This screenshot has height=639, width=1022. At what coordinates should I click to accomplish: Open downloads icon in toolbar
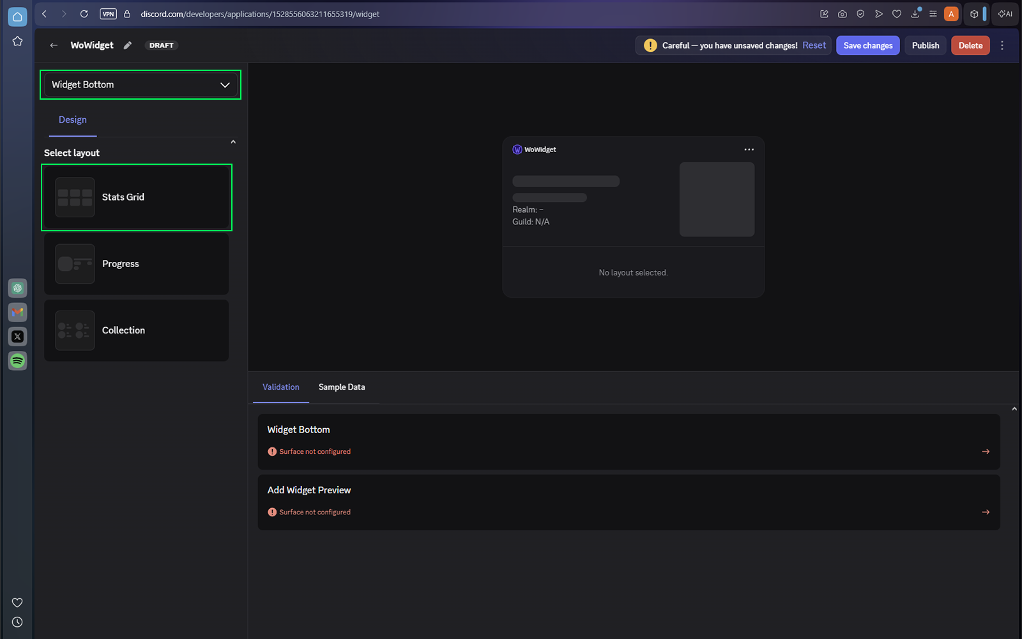point(915,14)
